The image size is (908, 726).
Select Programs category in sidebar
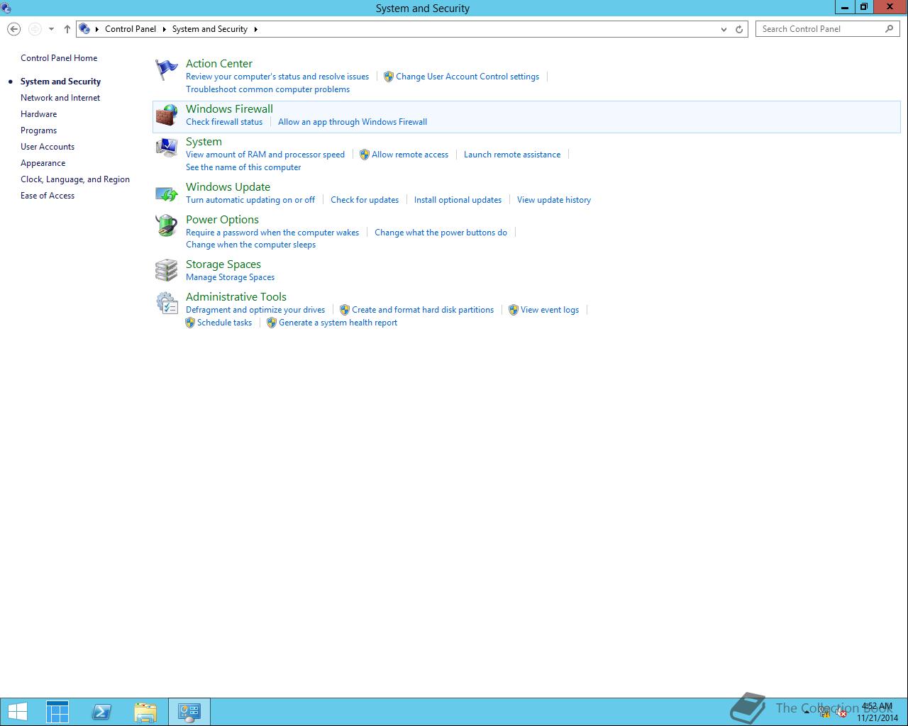click(38, 130)
